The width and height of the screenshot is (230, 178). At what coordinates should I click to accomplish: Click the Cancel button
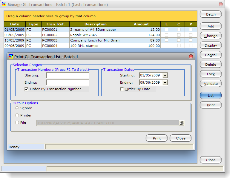pyautogui.click(x=211, y=55)
